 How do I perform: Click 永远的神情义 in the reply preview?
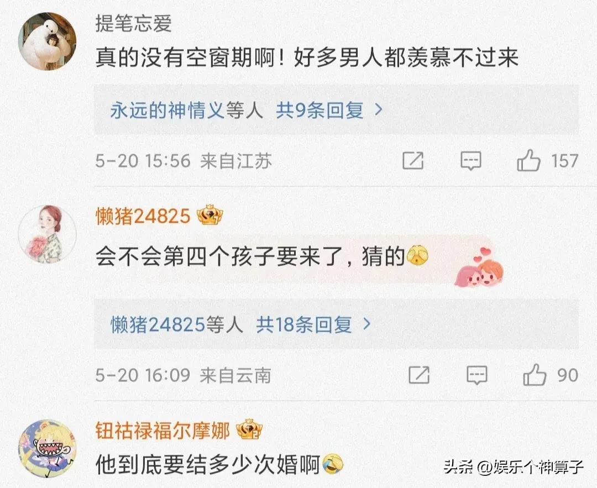tap(167, 111)
